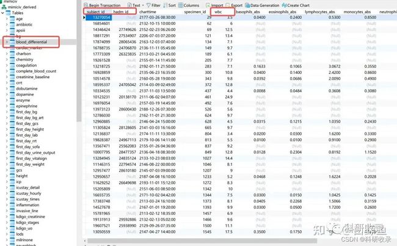Click Begin Transaction toolbar button
This screenshot has width=397, height=246.
click(x=102, y=5)
